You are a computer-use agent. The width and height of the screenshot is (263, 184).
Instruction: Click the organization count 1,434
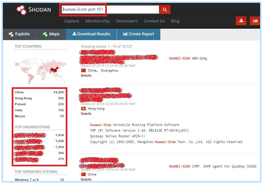point(59,135)
